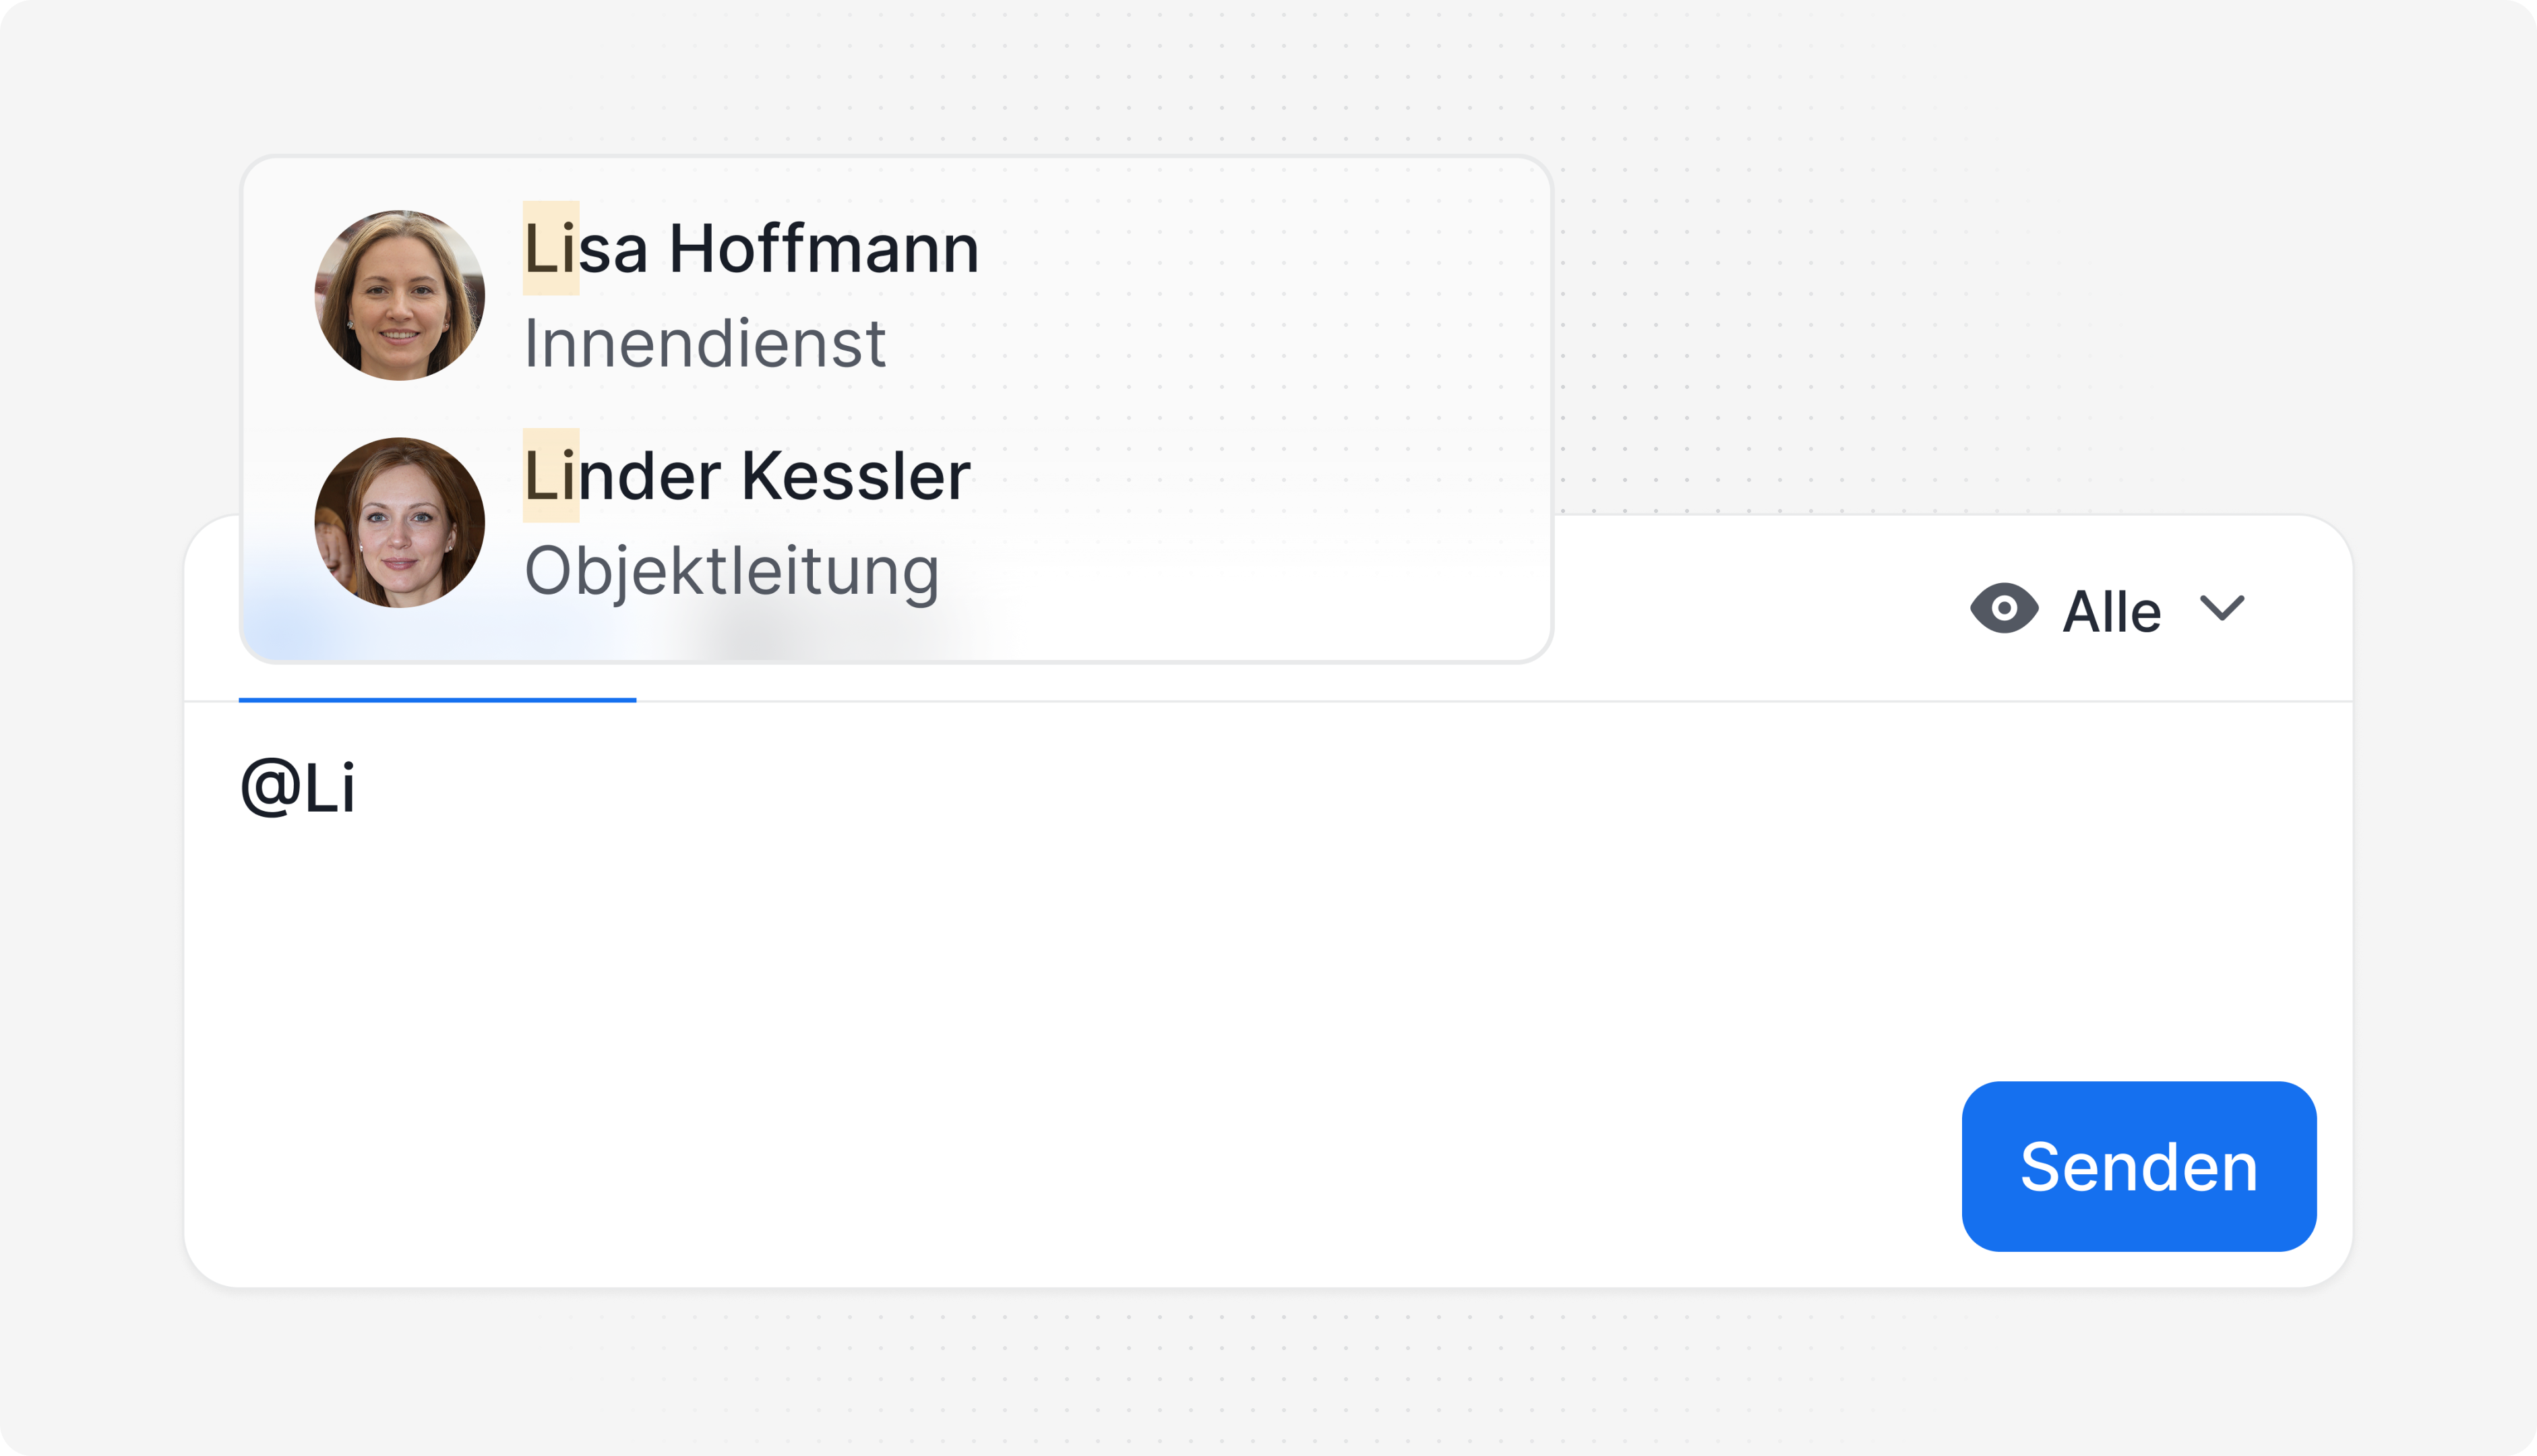
Task: Open the Alle visibility dropdown
Action: 2111,611
